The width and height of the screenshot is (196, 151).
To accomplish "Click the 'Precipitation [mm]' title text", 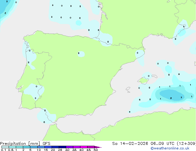I will click(x=20, y=144).
